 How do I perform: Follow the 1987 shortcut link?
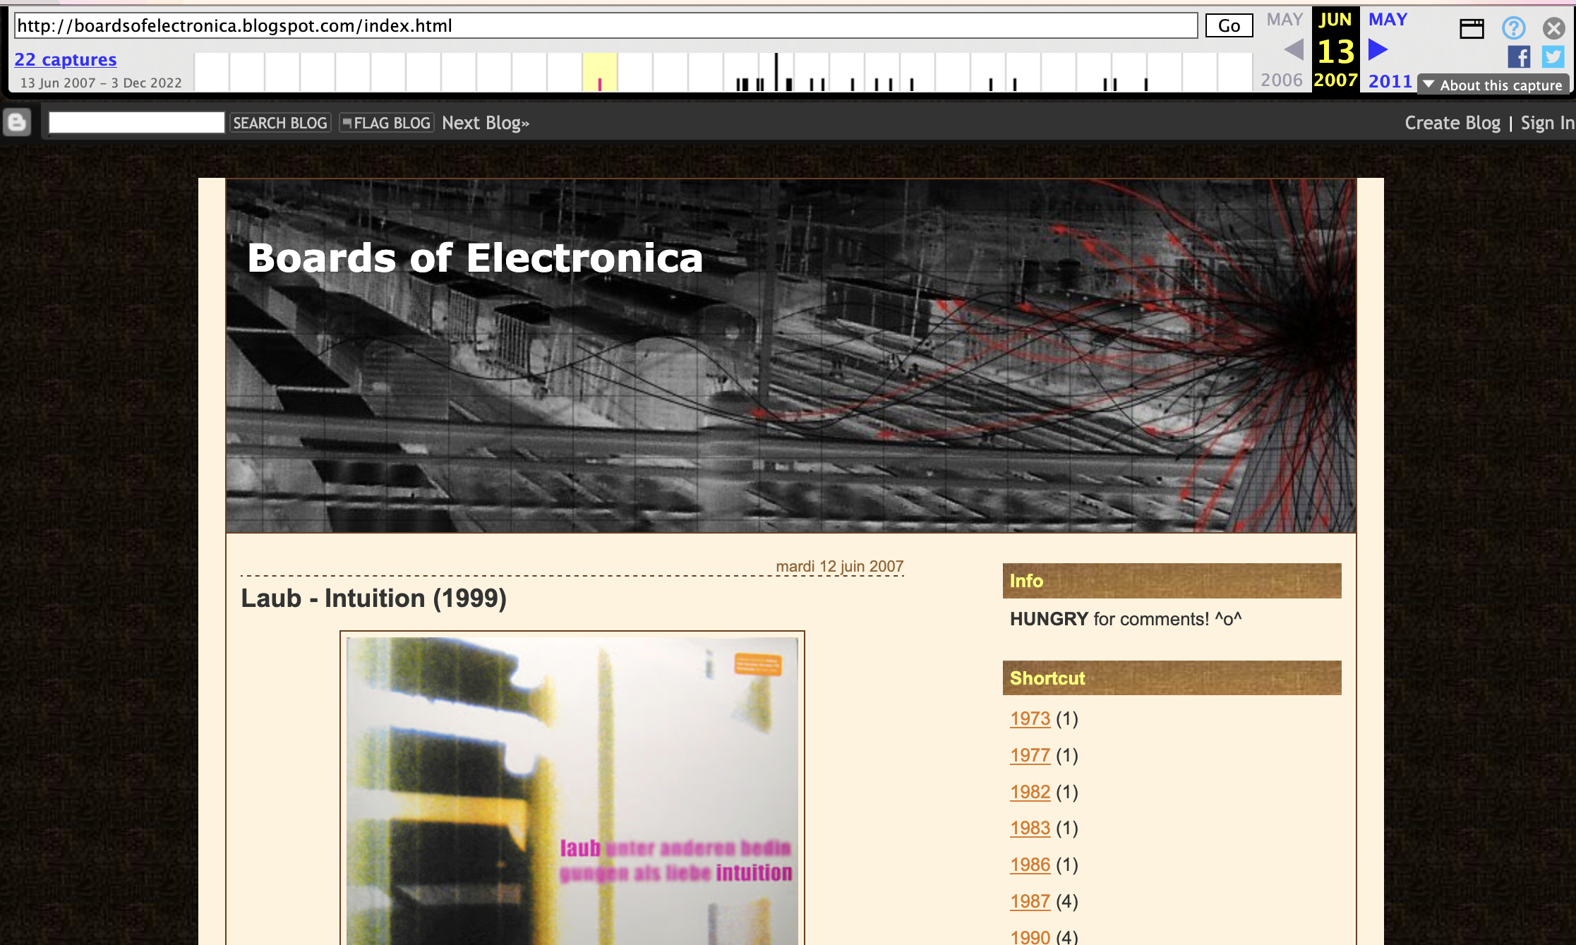point(1030,901)
